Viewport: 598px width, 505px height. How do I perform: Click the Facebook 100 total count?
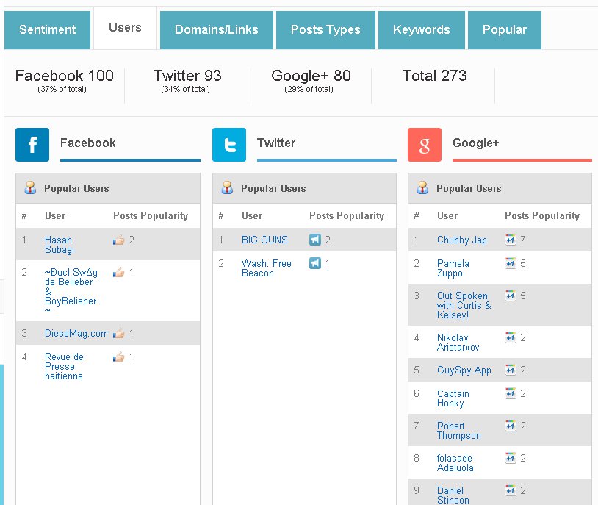click(x=65, y=76)
